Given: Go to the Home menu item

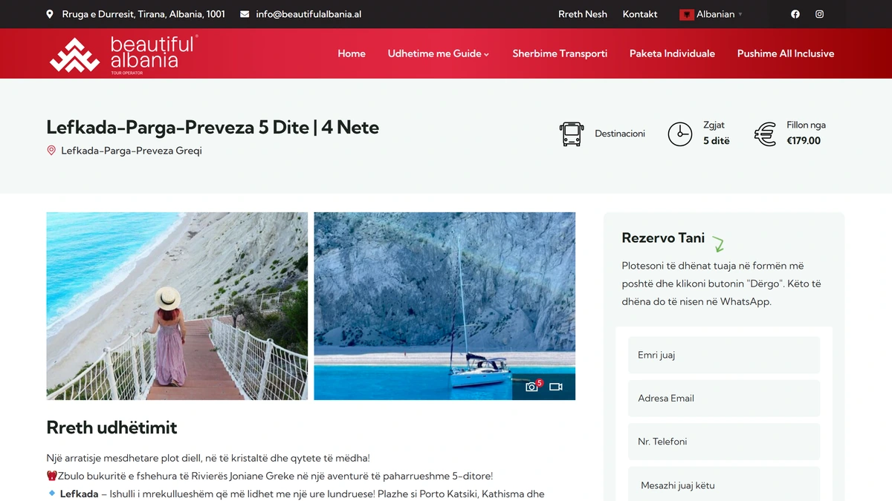Looking at the screenshot, I should (352, 53).
